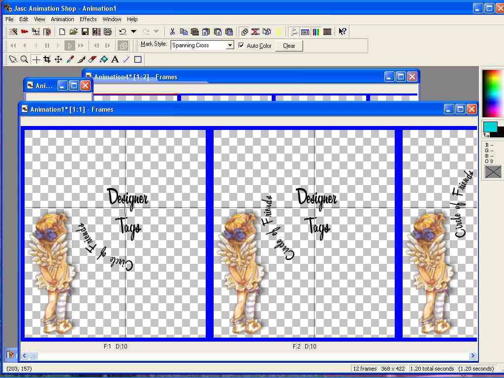Click the cyan foreground color swatch
This screenshot has width=504, height=378.
click(490, 126)
